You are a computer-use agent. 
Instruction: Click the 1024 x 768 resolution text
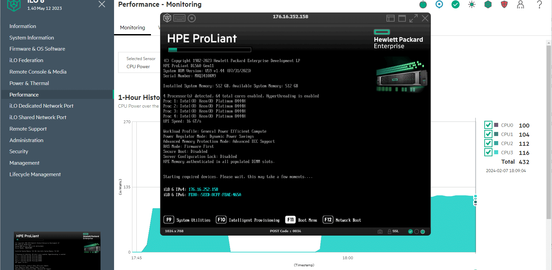tap(174, 231)
